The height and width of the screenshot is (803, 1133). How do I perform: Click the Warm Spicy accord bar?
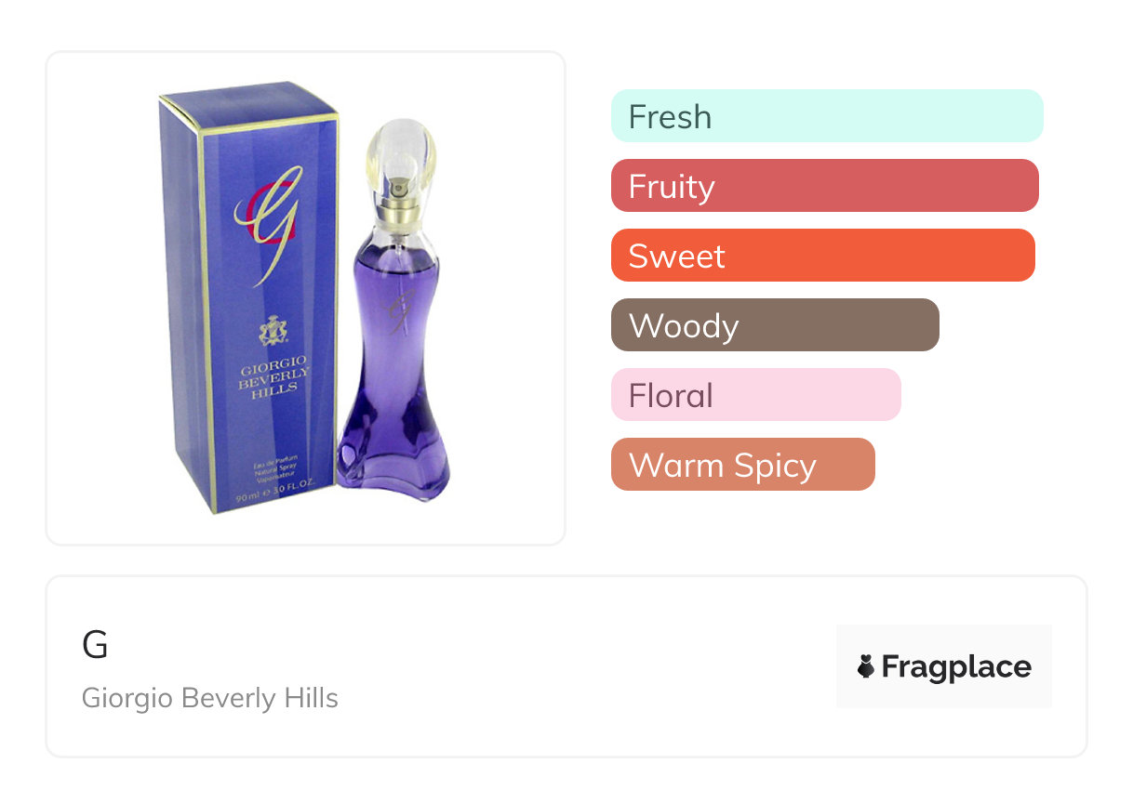(742, 465)
